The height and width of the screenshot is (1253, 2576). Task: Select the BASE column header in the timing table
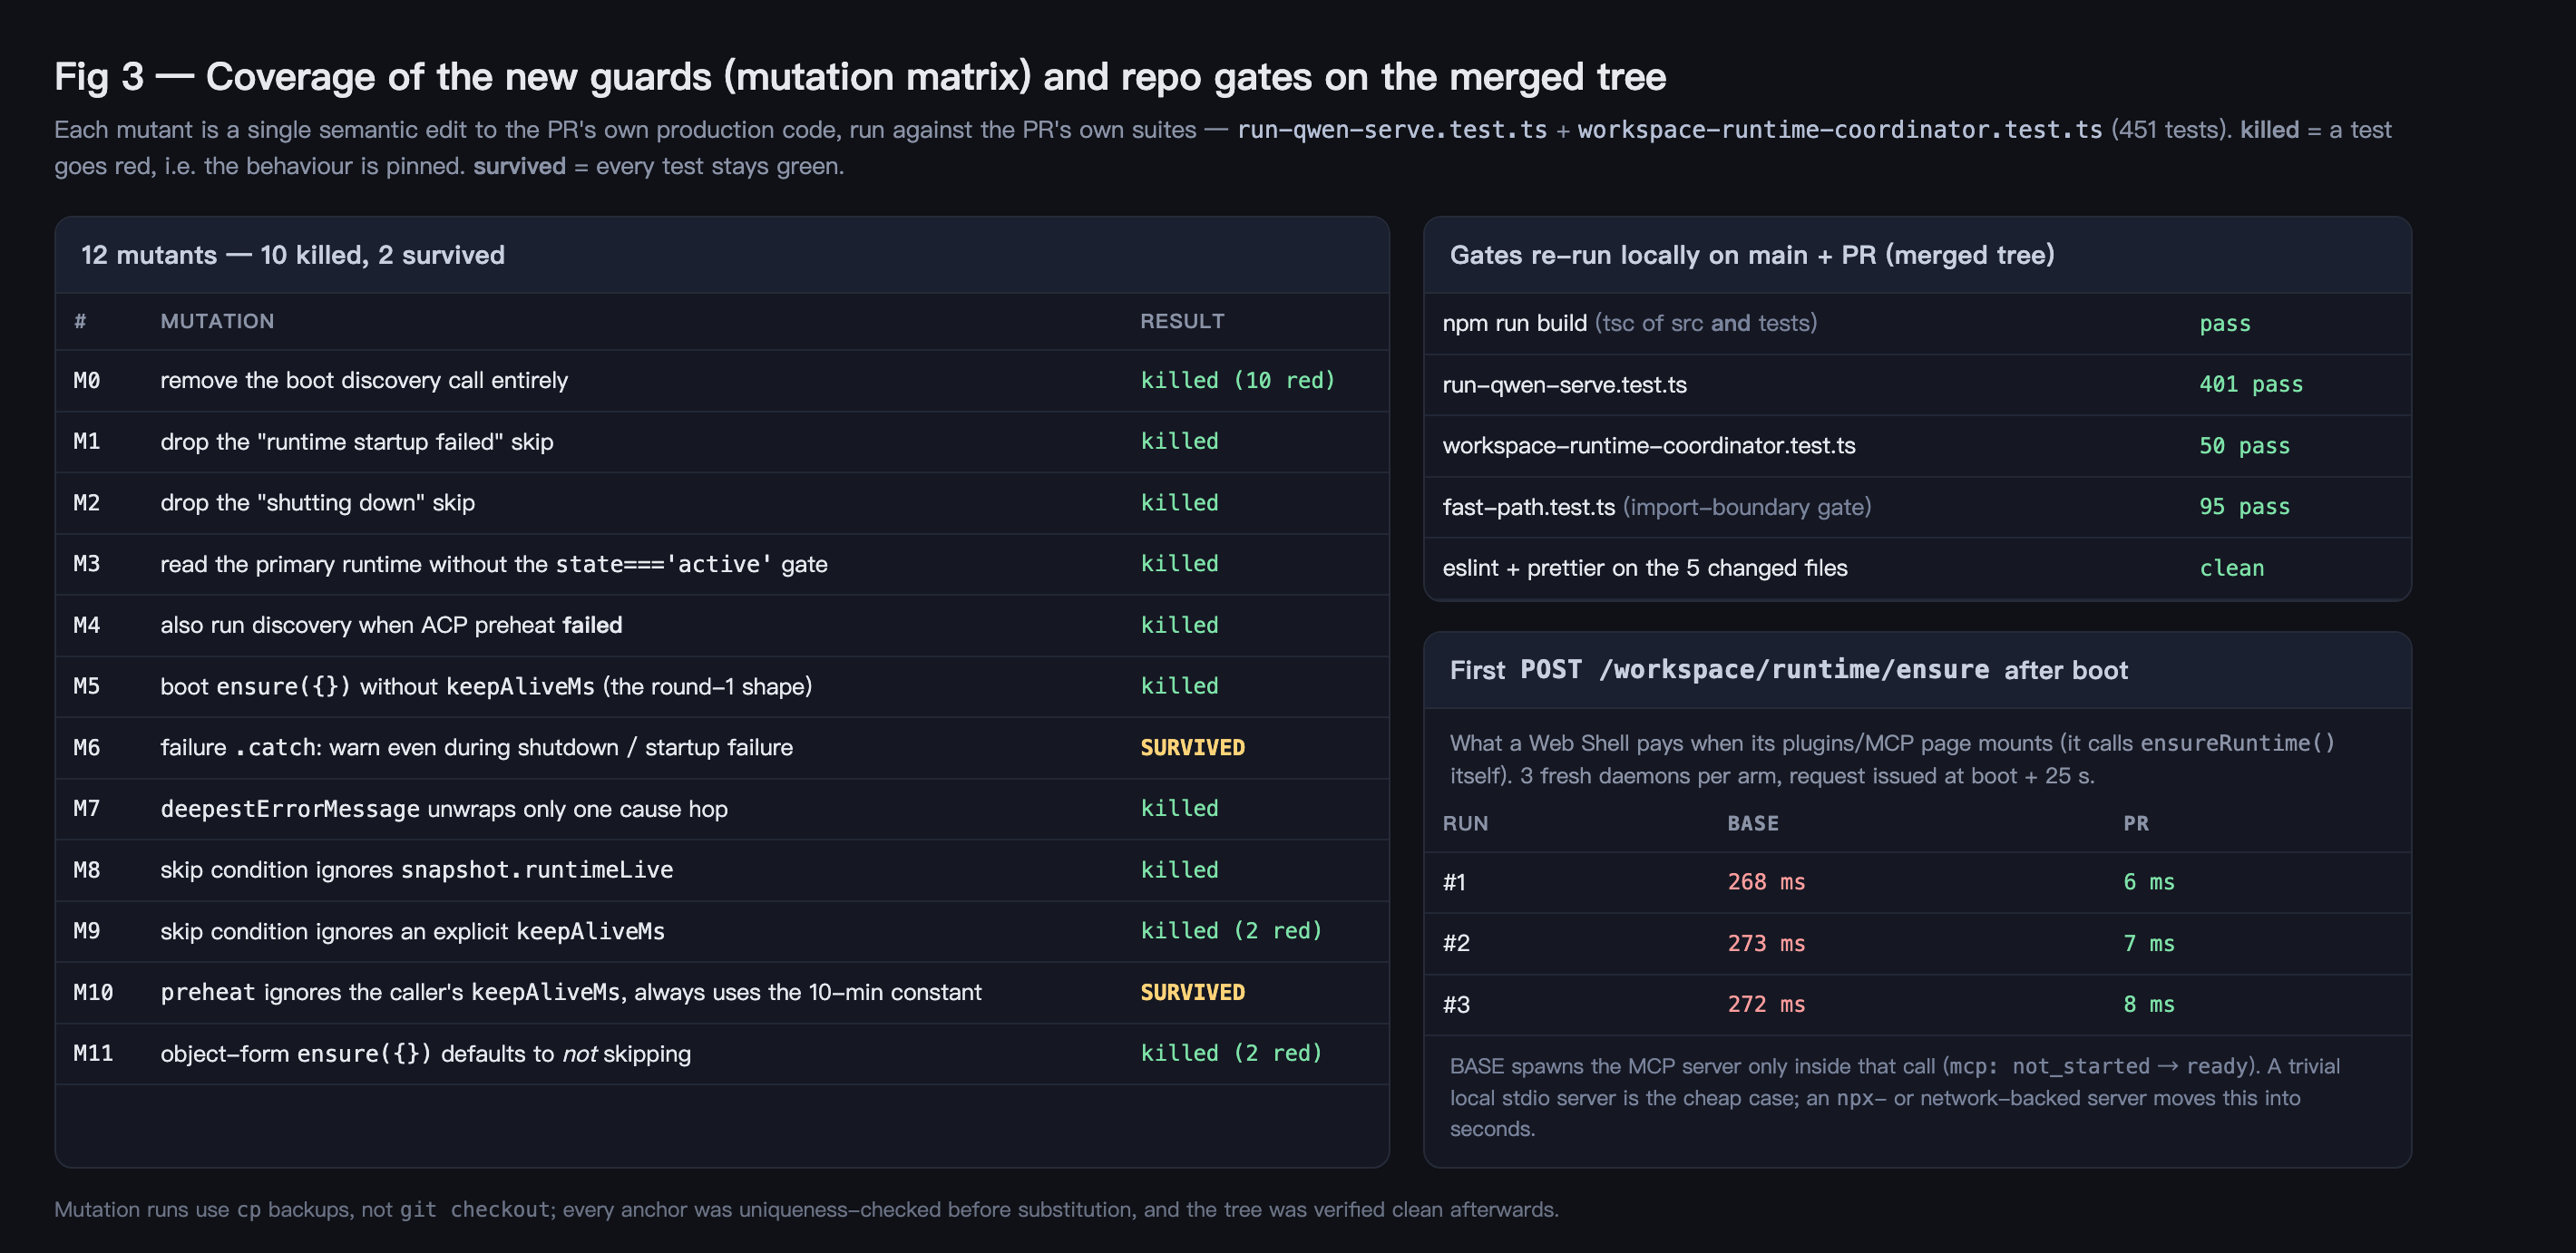(1752, 823)
